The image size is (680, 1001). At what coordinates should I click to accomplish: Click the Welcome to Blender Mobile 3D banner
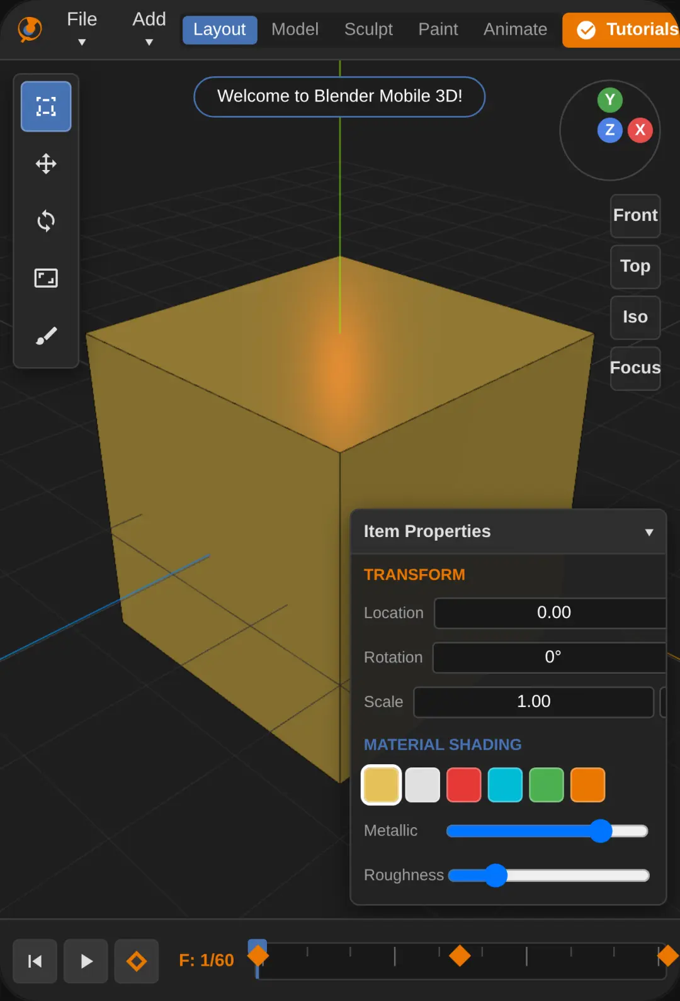point(339,96)
